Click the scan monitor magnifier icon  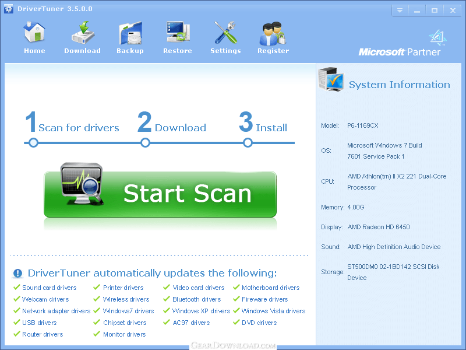tap(82, 184)
